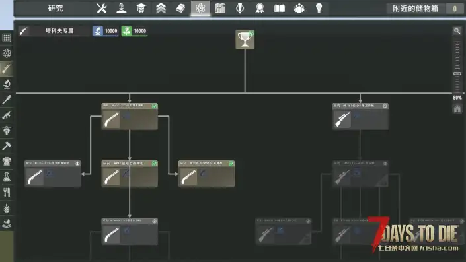Reset the tree view with the home icon
The width and height of the screenshot is (466, 262).
click(x=457, y=109)
